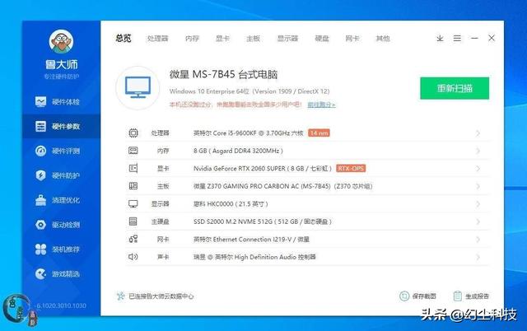527x331 pixels.
Task: Open 清理优化 cleanup optimization section
Action: point(58,200)
